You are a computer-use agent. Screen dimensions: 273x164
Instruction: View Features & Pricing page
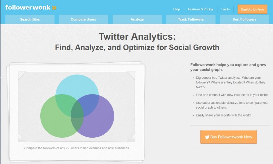[200, 9]
